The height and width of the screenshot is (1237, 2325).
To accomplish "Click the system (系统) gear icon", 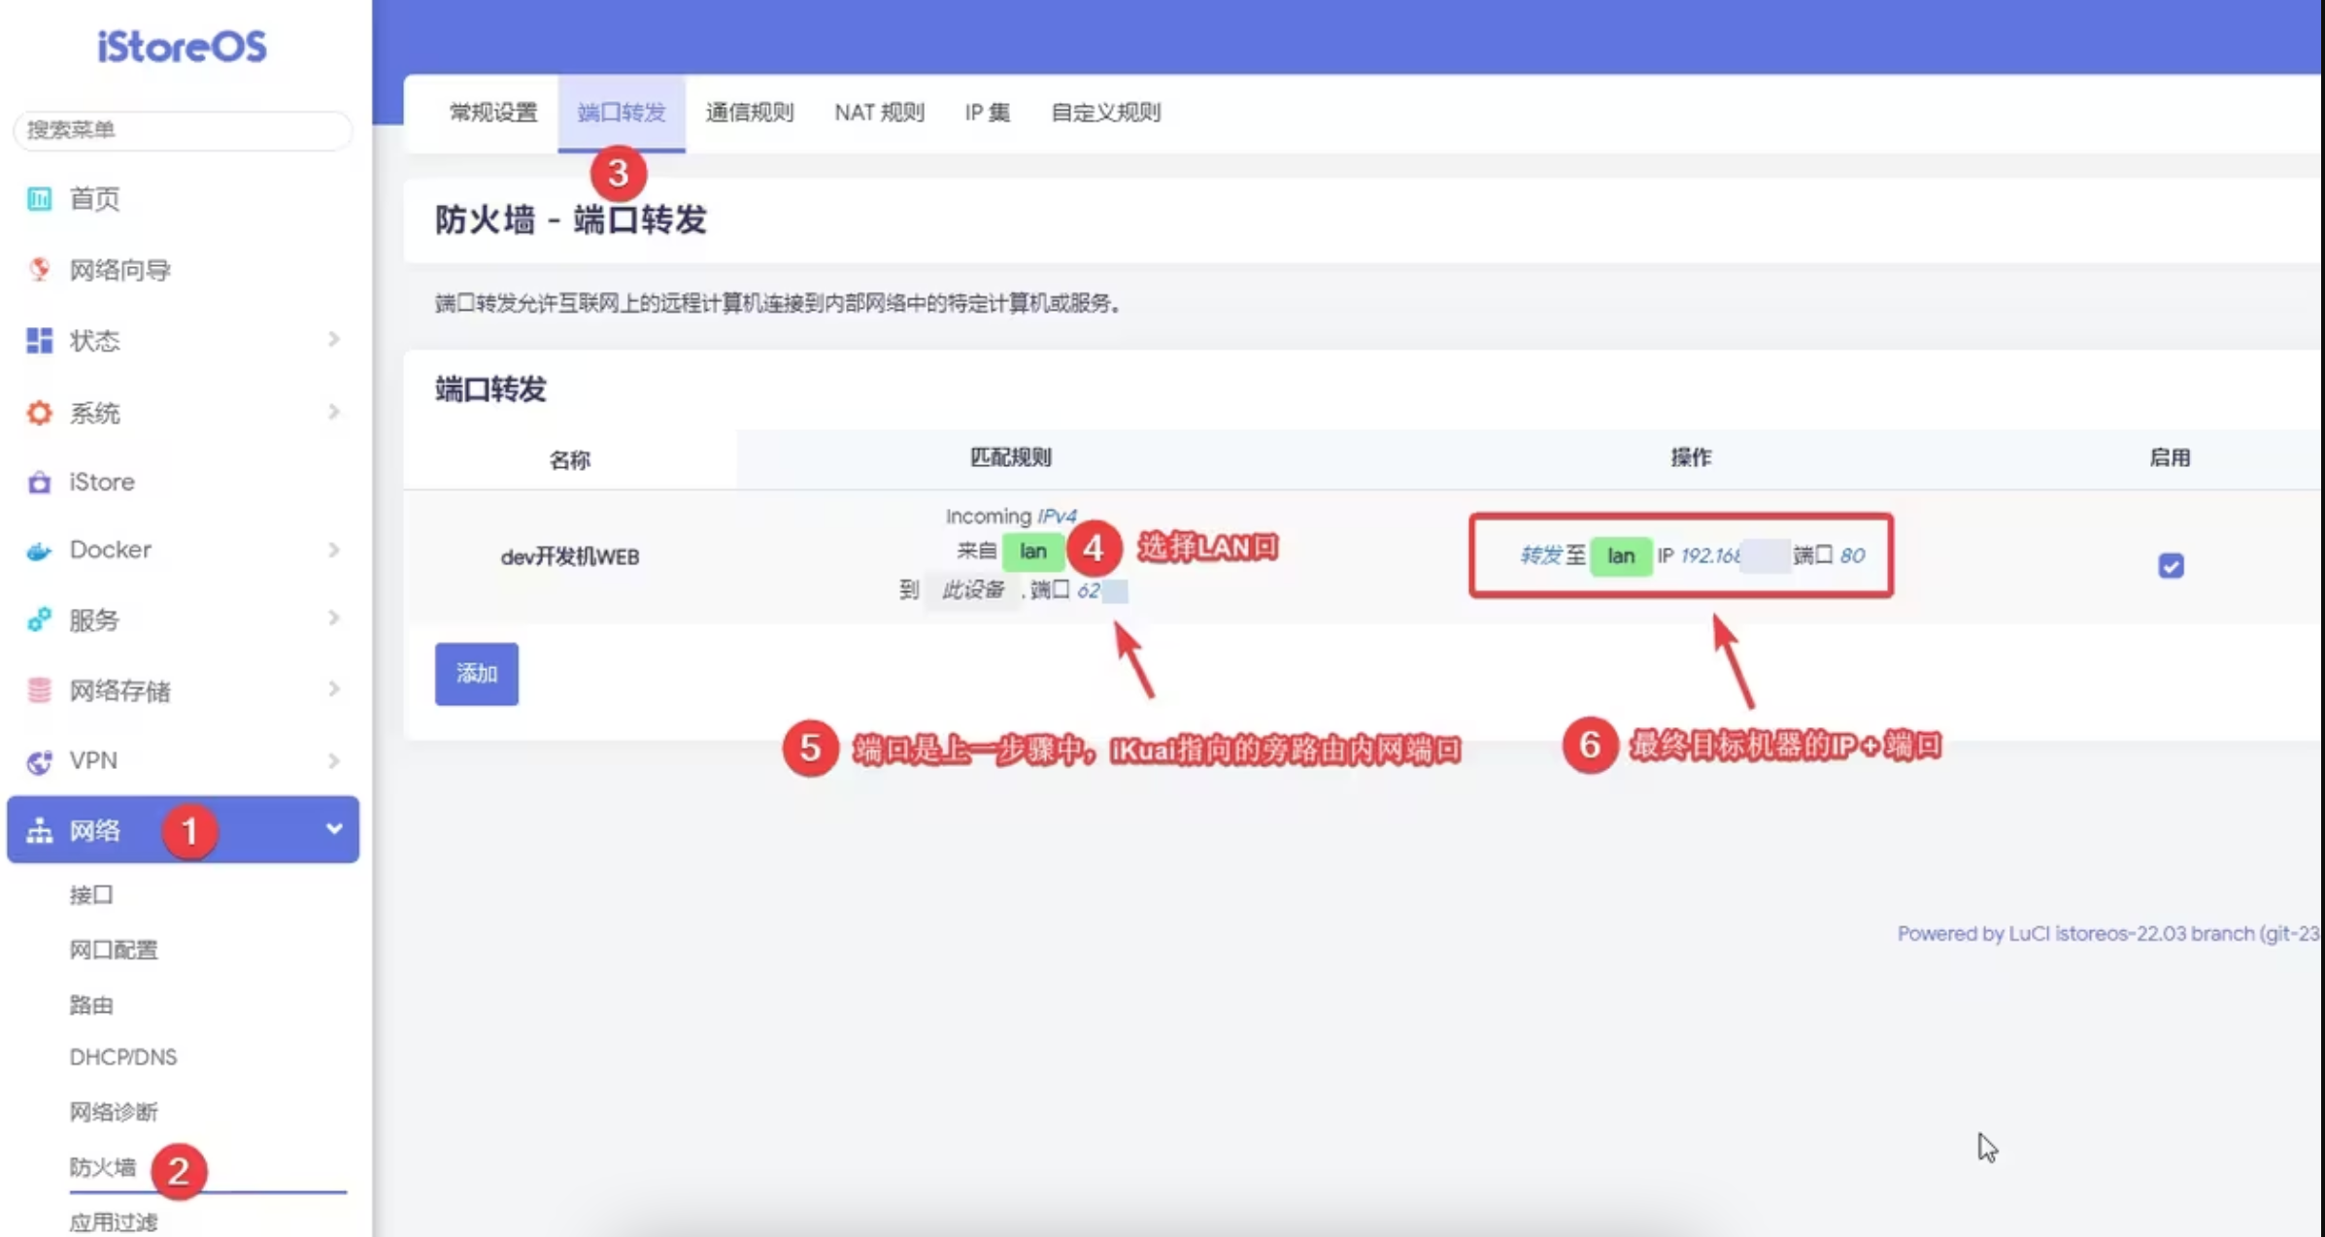I will pyautogui.click(x=39, y=413).
